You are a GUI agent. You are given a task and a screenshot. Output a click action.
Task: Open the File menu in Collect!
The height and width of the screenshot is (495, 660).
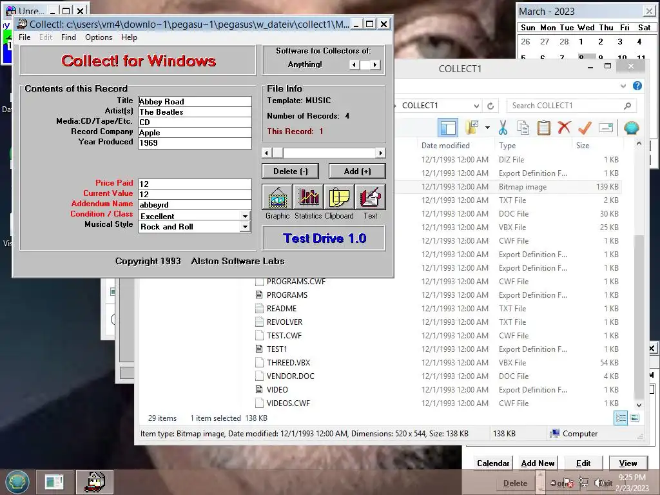click(x=24, y=37)
